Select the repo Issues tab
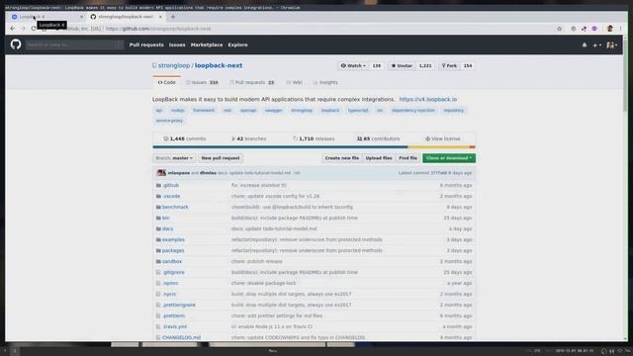Viewport: 633px width, 356px height. click(x=202, y=82)
